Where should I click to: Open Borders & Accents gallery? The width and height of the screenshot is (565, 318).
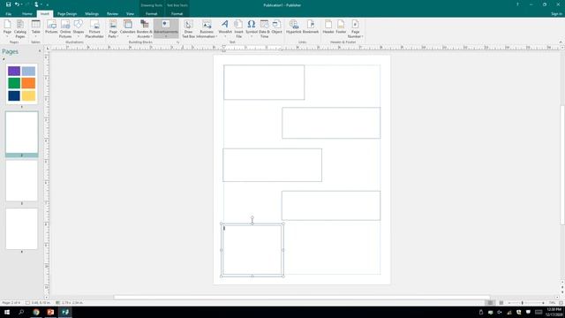pyautogui.click(x=144, y=29)
